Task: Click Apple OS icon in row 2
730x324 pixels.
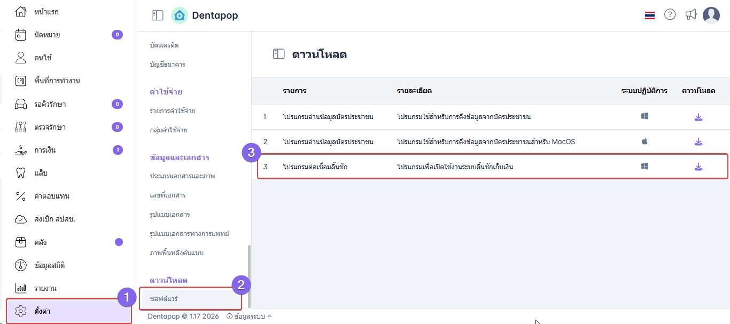Action: coord(644,141)
